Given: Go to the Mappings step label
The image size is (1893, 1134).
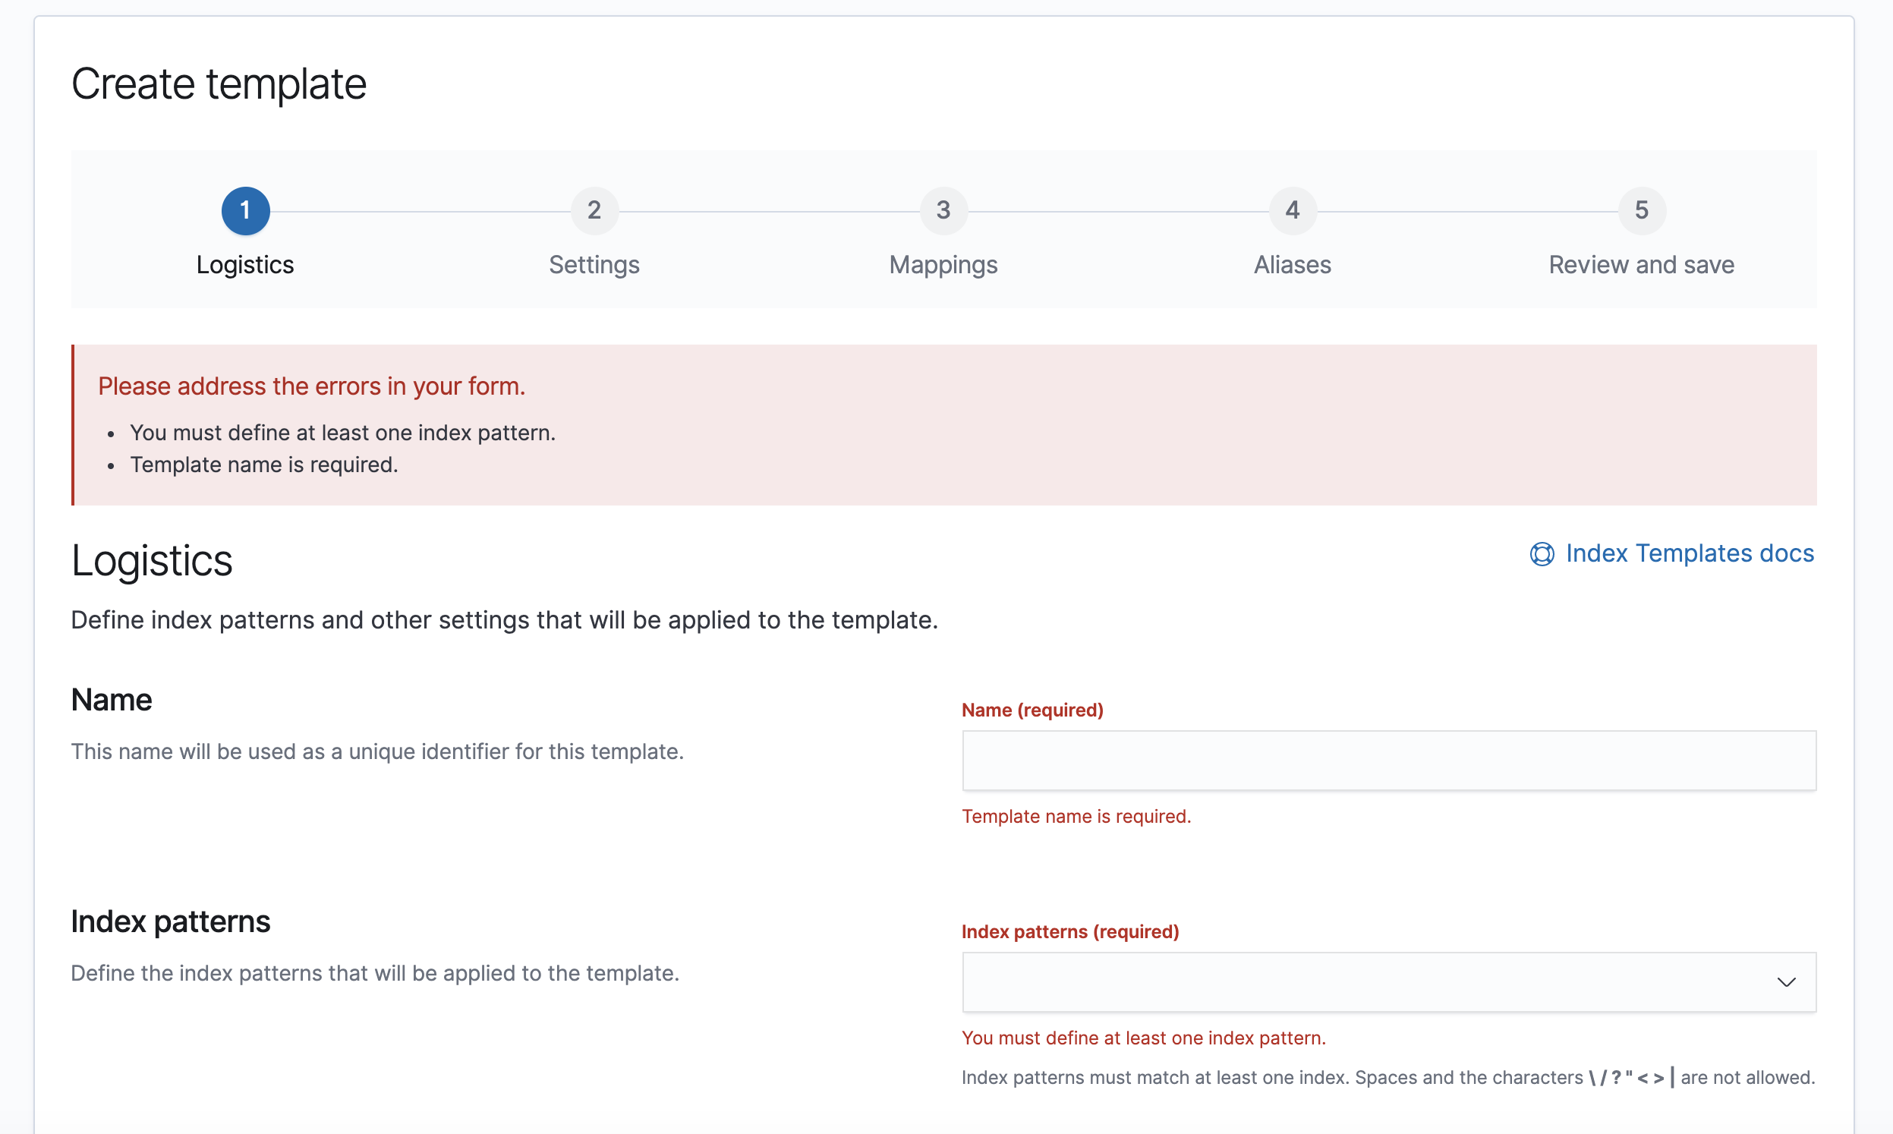Looking at the screenshot, I should click(x=943, y=265).
